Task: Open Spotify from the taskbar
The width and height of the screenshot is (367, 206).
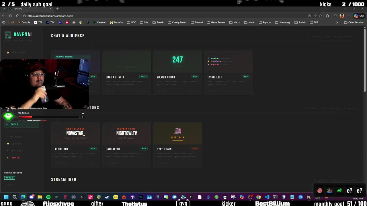Action: click(x=48, y=197)
